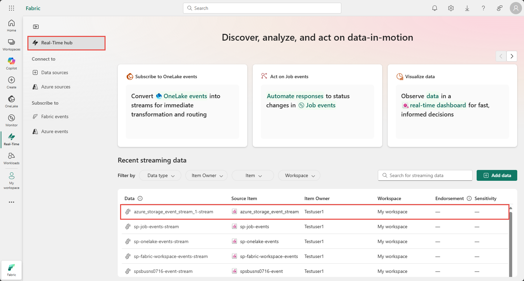The width and height of the screenshot is (524, 281).
Task: Click spsbusns0716-event source item
Action: [261, 271]
